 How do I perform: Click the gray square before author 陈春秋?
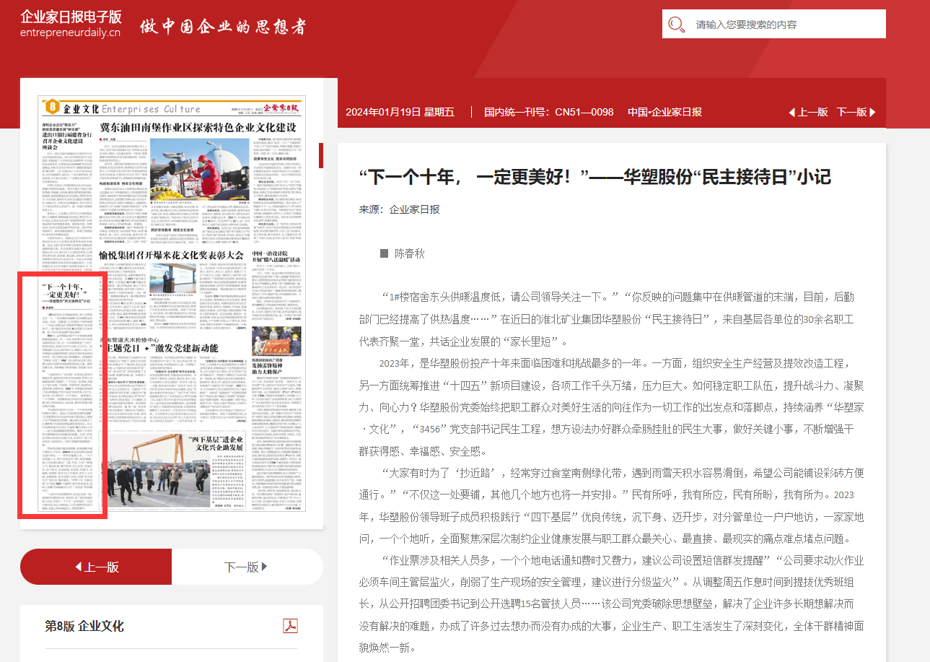384,253
